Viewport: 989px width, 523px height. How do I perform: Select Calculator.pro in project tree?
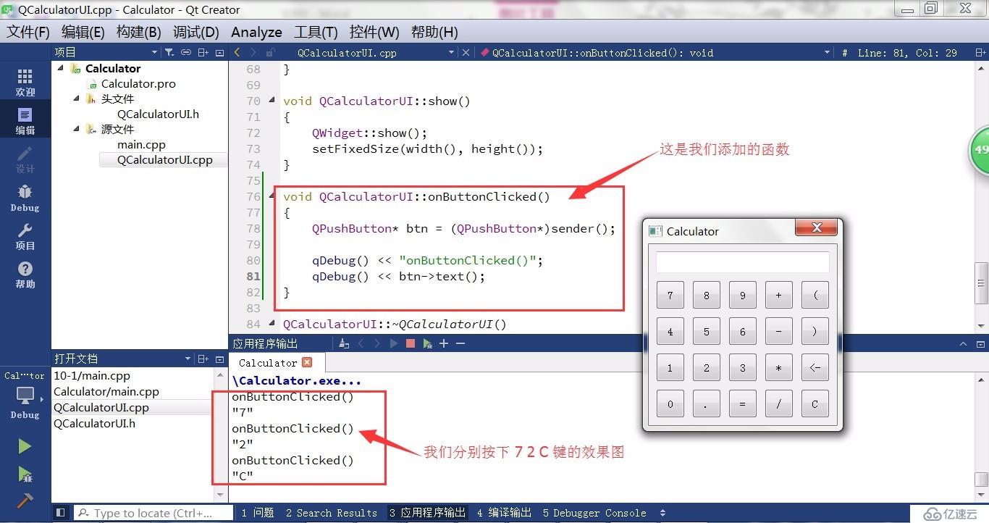[138, 83]
